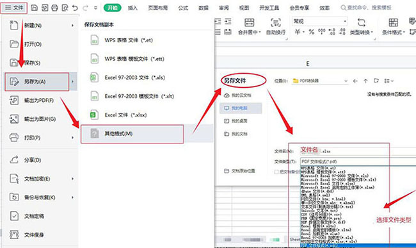Switch to the 页面布局 ribbon tab
Viewport: 416px width, 248px height.
pos(158,8)
